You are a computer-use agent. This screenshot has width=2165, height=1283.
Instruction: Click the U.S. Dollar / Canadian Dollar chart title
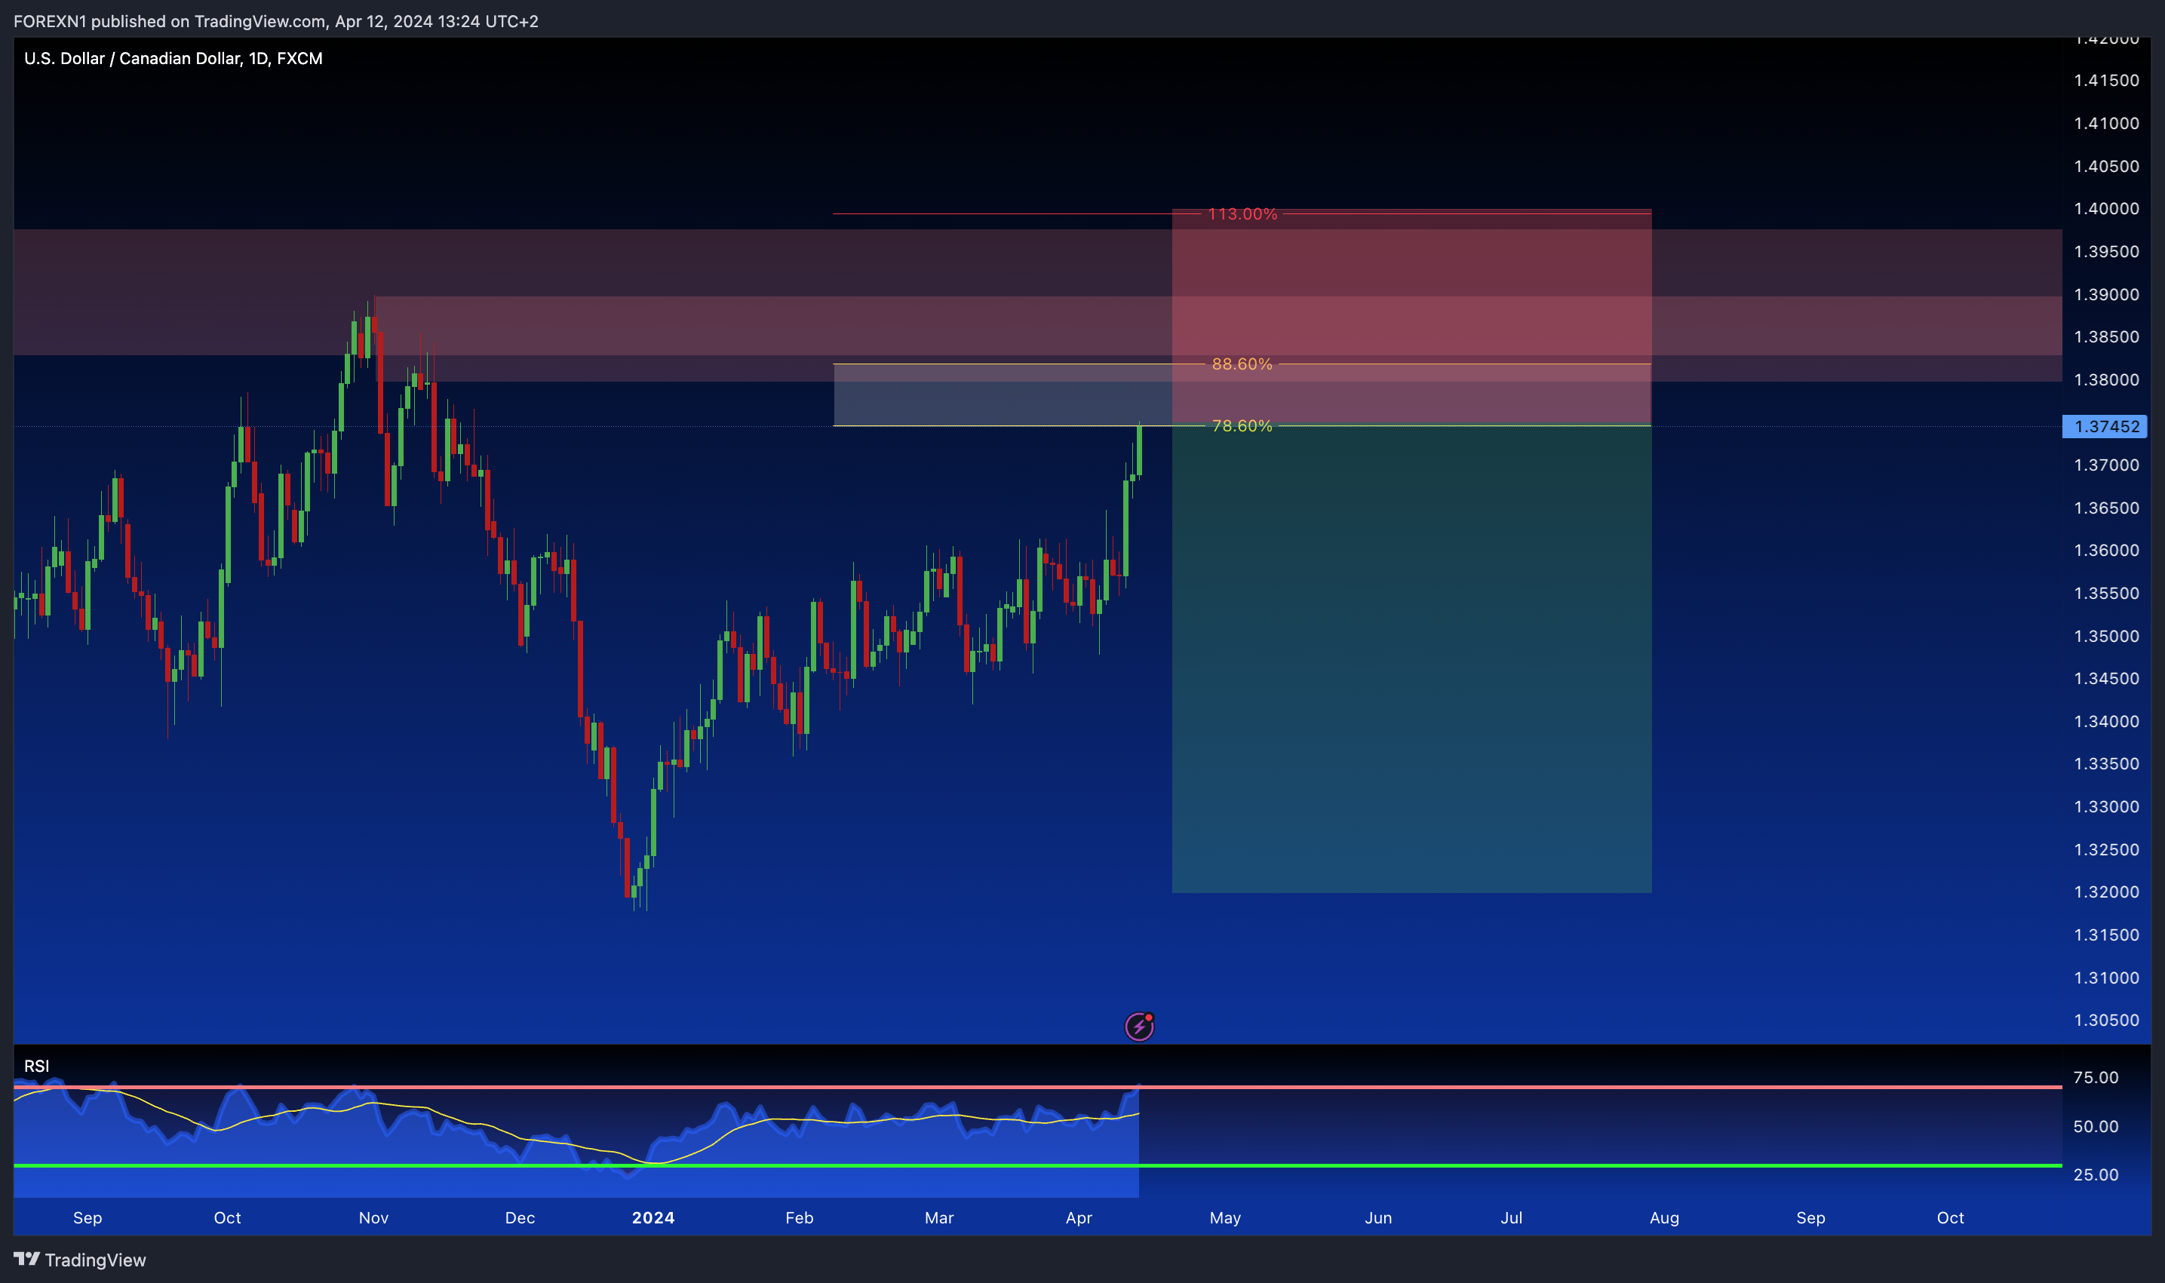(x=173, y=58)
